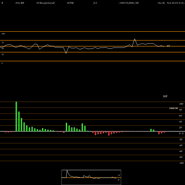The height and width of the screenshot is (185, 185).
Task: Click the MR axis label '-20'
Action: coord(181,139)
